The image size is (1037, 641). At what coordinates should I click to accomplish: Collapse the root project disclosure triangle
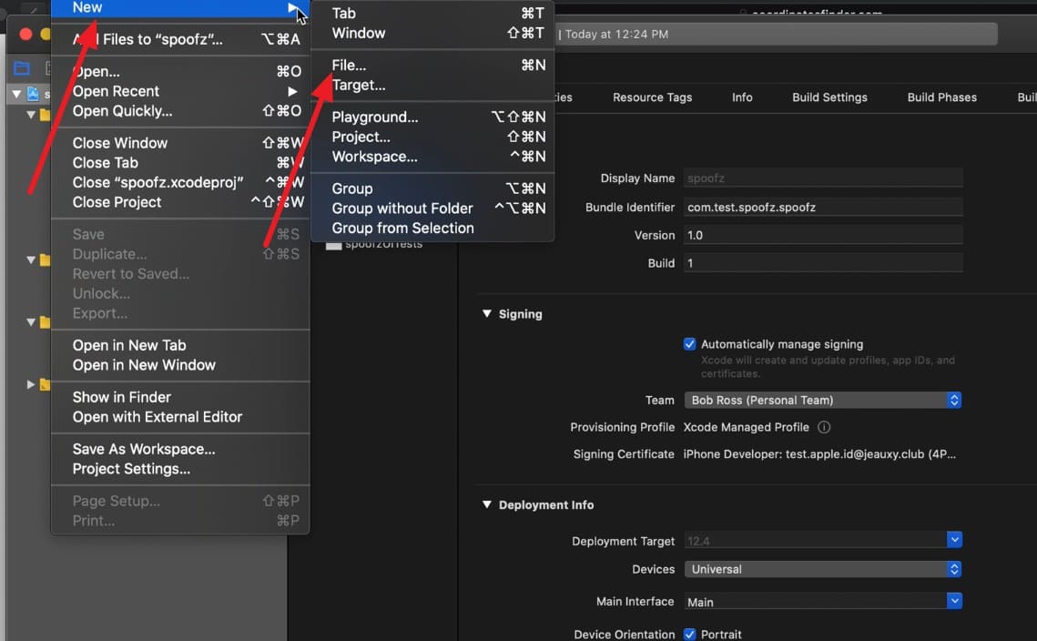click(x=16, y=94)
